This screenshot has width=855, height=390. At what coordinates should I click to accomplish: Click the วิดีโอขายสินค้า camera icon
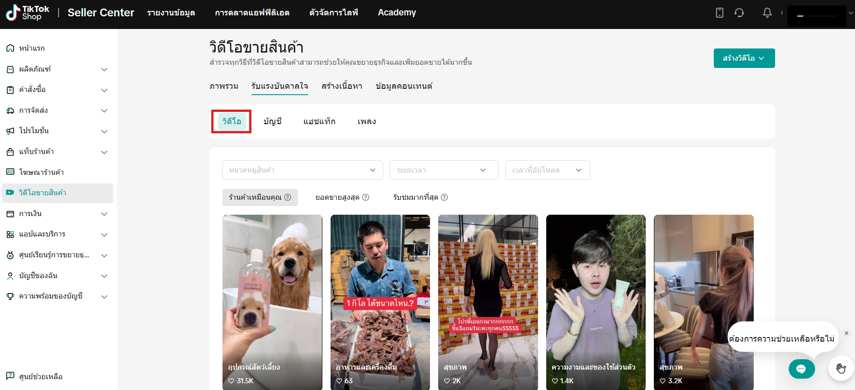10,193
